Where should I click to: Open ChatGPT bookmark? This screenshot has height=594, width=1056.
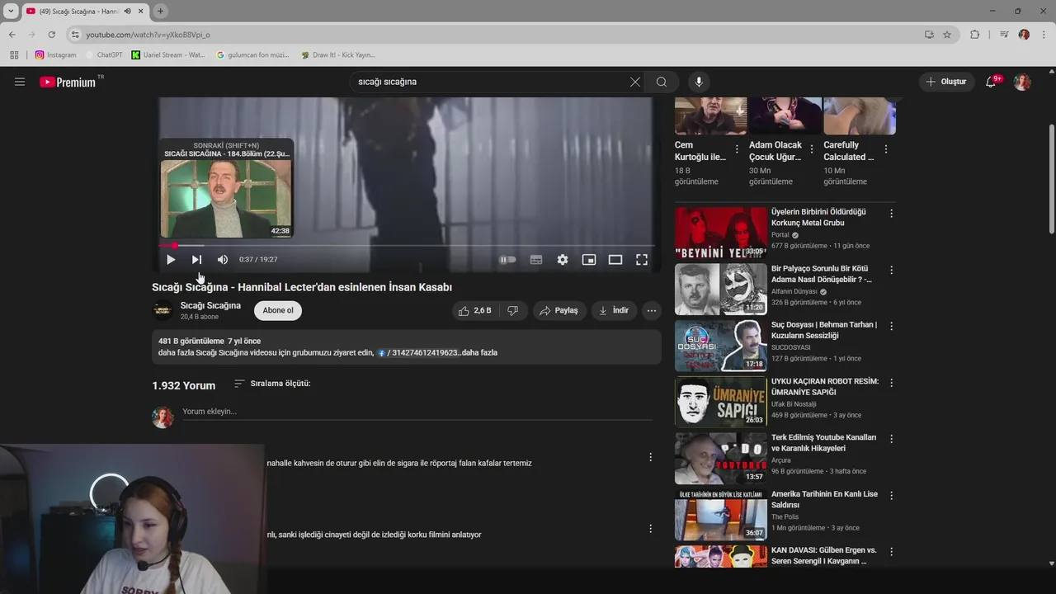[104, 55]
